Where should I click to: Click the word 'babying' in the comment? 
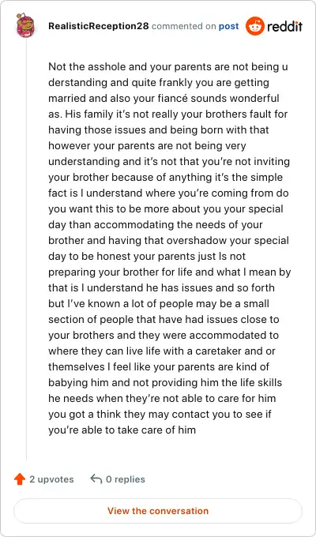tap(67, 382)
